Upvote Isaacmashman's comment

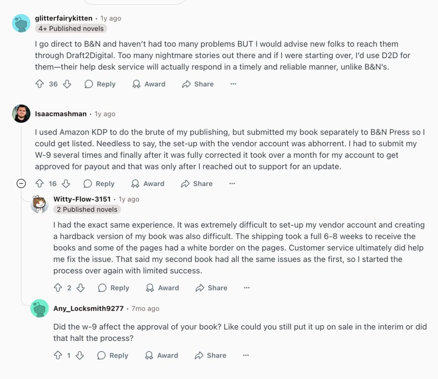point(40,184)
